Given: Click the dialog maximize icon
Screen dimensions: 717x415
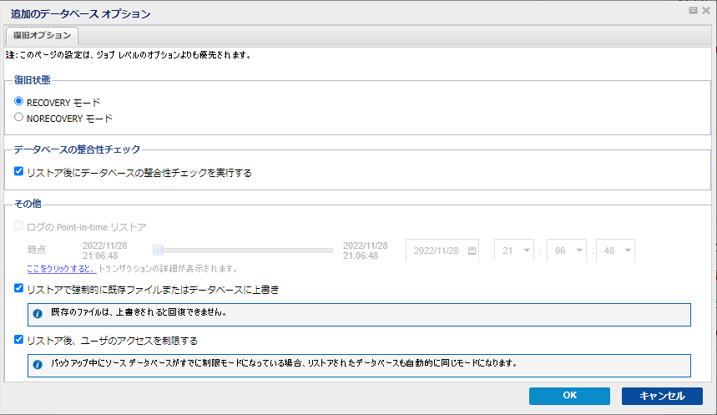Looking at the screenshot, I should pyautogui.click(x=694, y=11).
